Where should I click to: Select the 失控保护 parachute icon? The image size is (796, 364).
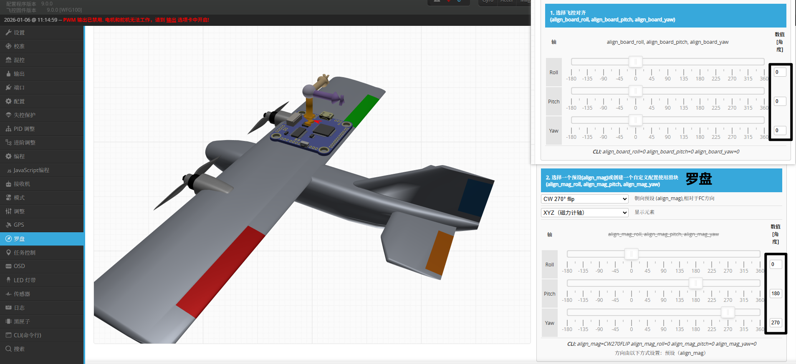pos(8,115)
